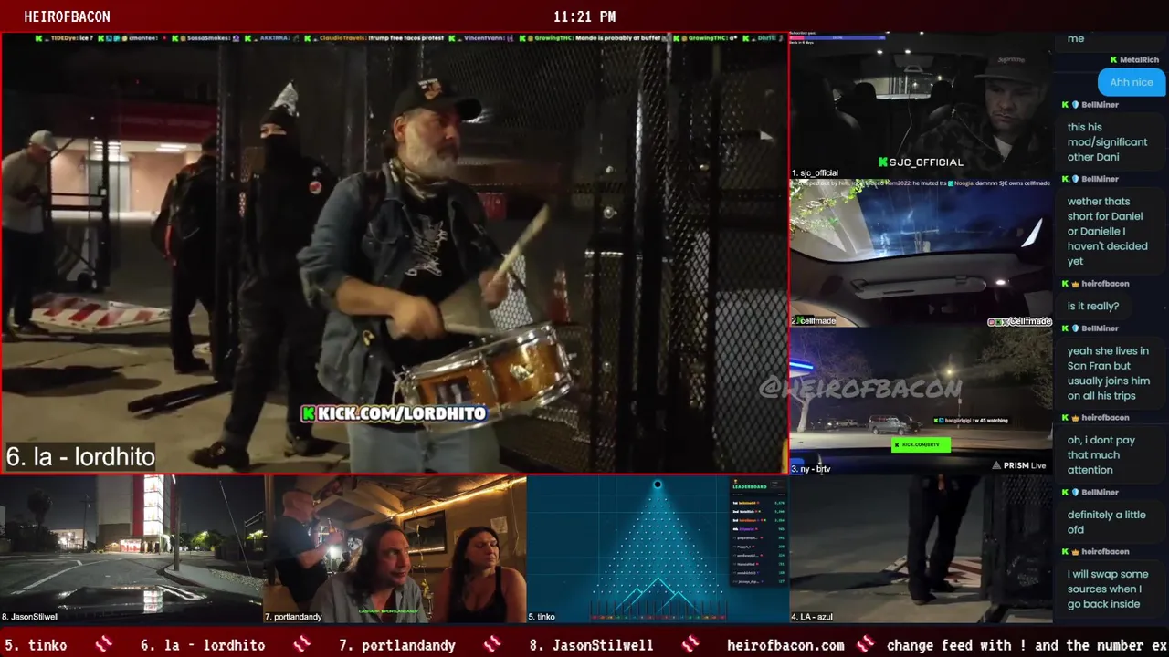Click the @Cellfmade handle overlay
This screenshot has width=1169, height=657.
pyautogui.click(x=1019, y=321)
